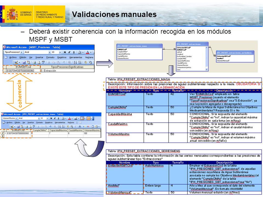
Task: Click Save icon in MSBT_Presiones toolbar
Action: [x=24, y=62]
